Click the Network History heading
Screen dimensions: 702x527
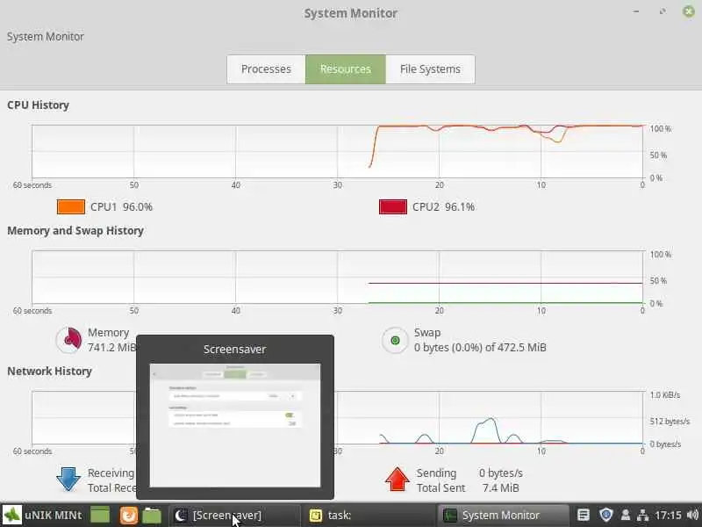tap(49, 371)
